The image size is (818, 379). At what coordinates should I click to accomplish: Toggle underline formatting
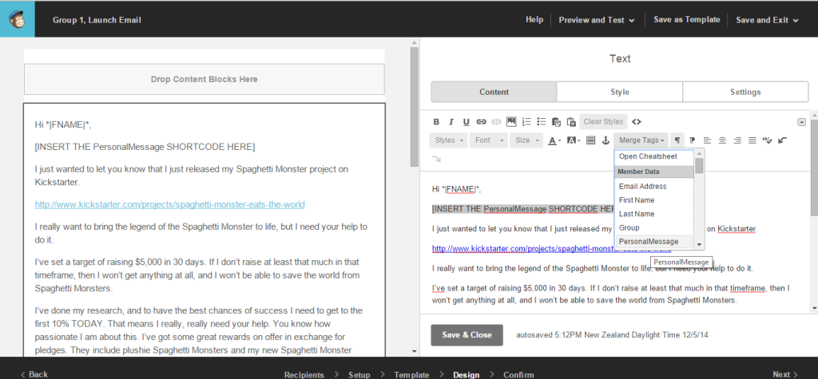coord(467,122)
